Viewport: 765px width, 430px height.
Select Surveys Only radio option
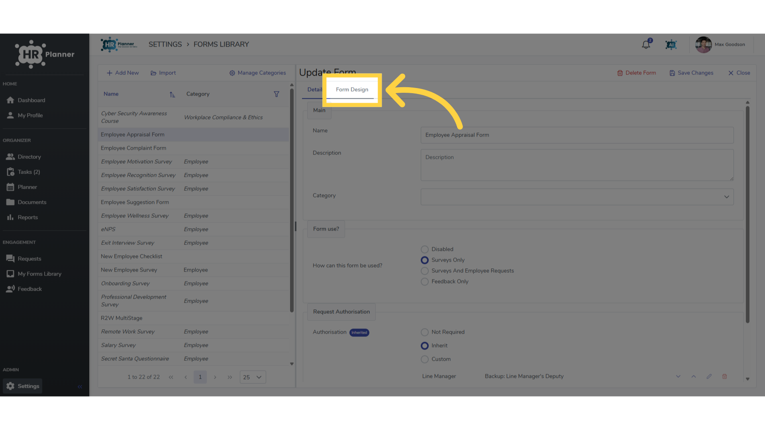[x=425, y=260]
